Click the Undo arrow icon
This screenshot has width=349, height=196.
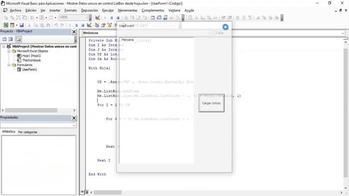tap(56, 25)
